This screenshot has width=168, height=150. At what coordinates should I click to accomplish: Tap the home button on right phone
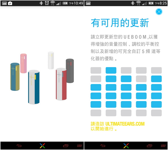pyautogui.click(x=126, y=146)
